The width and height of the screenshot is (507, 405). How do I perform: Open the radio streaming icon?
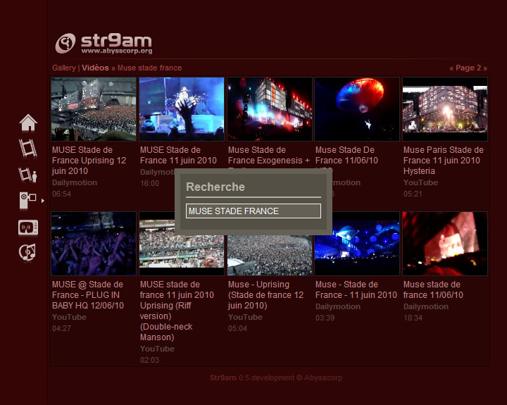pos(28,228)
